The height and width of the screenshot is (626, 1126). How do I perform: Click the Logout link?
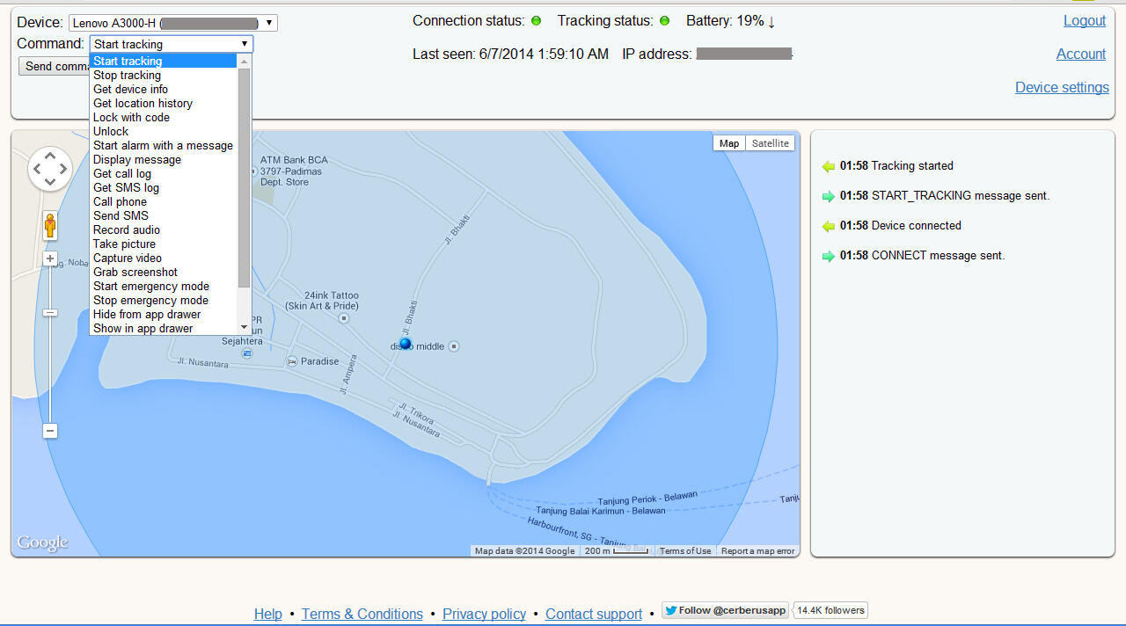[1085, 21]
